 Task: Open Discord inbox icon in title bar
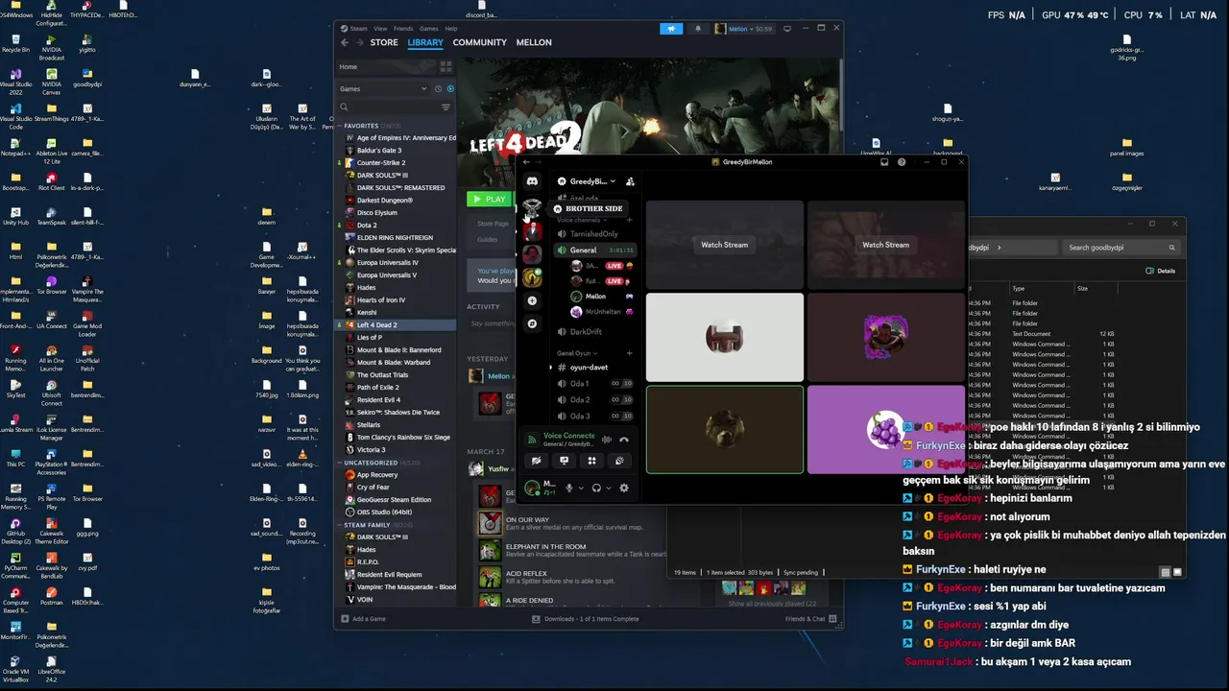pyautogui.click(x=884, y=162)
